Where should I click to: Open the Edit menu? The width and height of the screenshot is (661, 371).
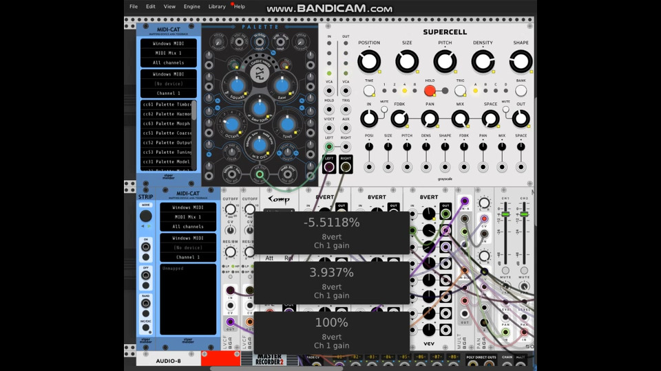[x=151, y=6]
